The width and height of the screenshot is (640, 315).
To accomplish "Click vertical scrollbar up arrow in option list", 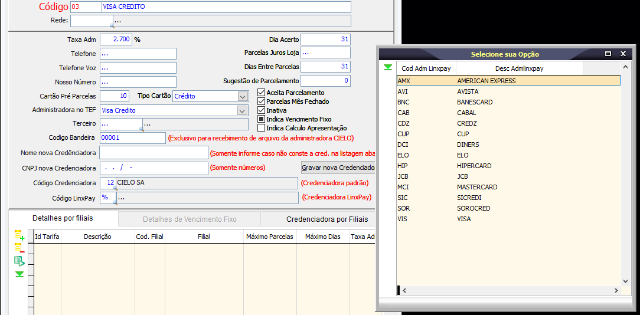I will 626,67.
